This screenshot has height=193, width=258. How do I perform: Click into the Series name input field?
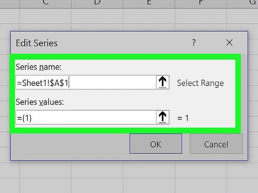[x=85, y=83]
